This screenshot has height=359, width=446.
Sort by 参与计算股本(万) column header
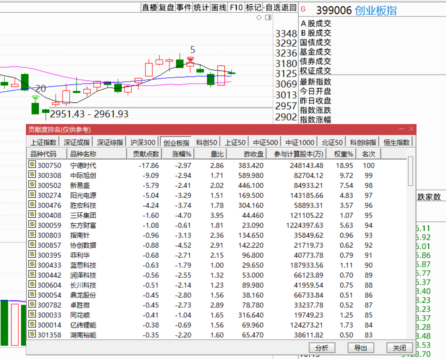pos(296,154)
